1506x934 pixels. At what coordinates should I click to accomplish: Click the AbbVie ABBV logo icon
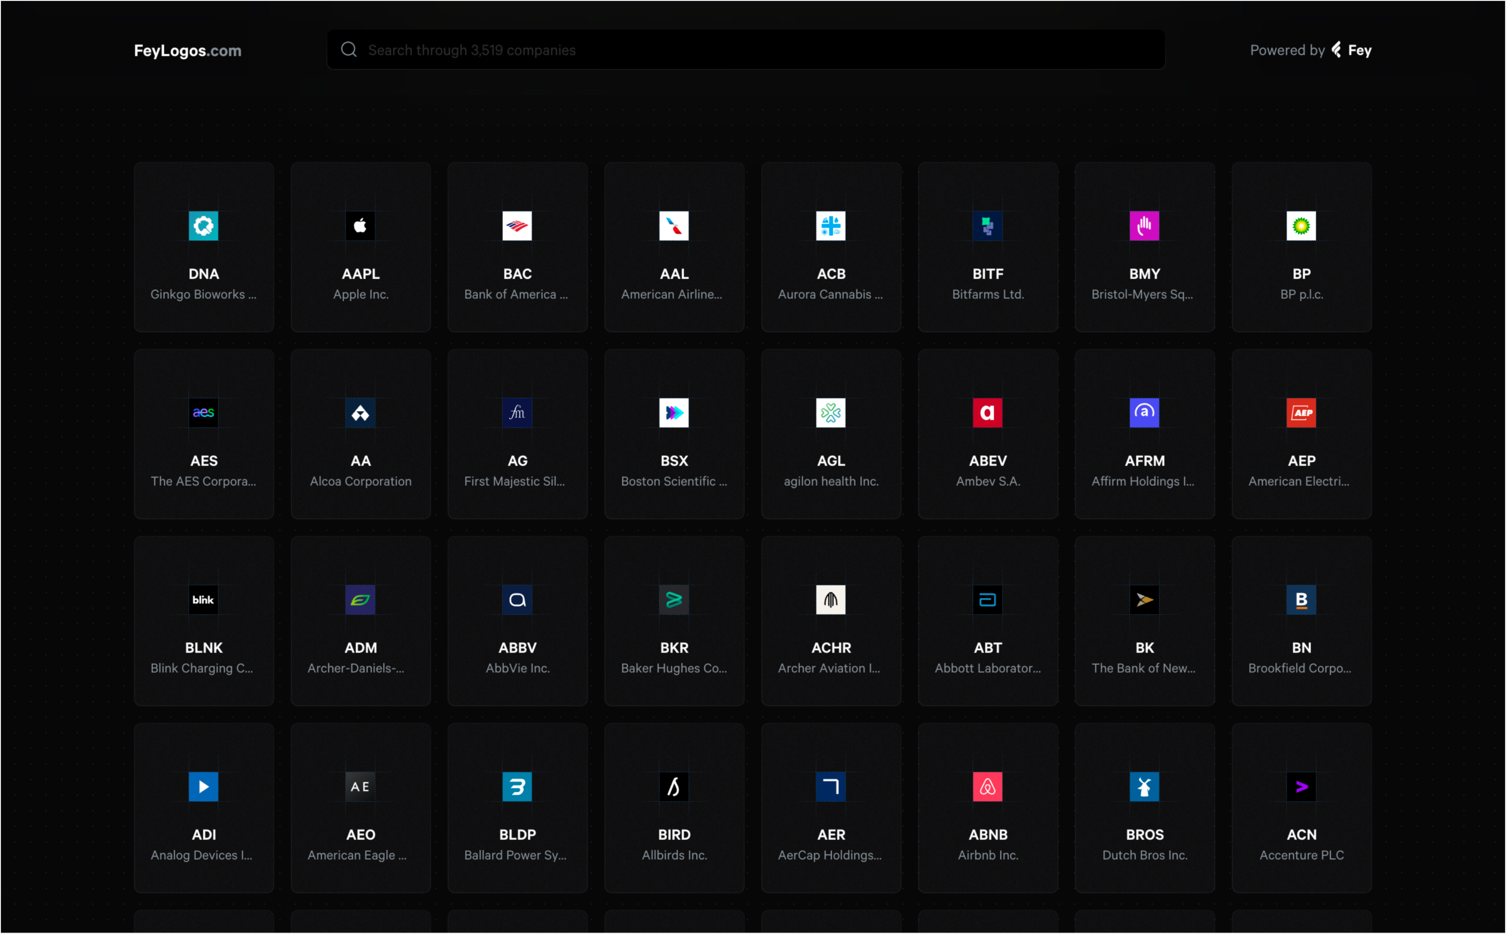pos(517,600)
